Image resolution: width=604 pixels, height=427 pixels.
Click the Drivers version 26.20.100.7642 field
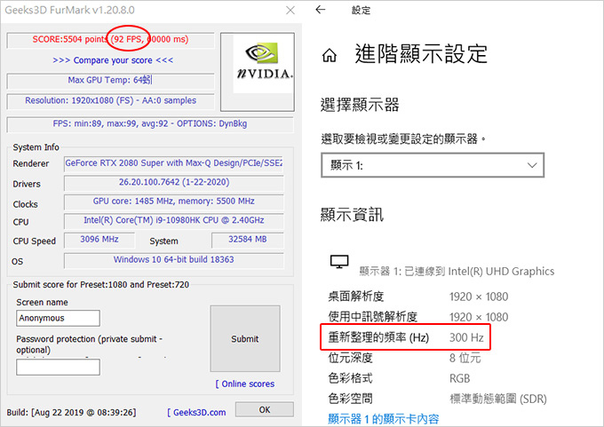click(174, 183)
